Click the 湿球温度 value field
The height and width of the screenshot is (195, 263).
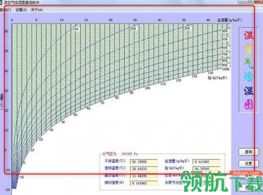[x=144, y=169]
